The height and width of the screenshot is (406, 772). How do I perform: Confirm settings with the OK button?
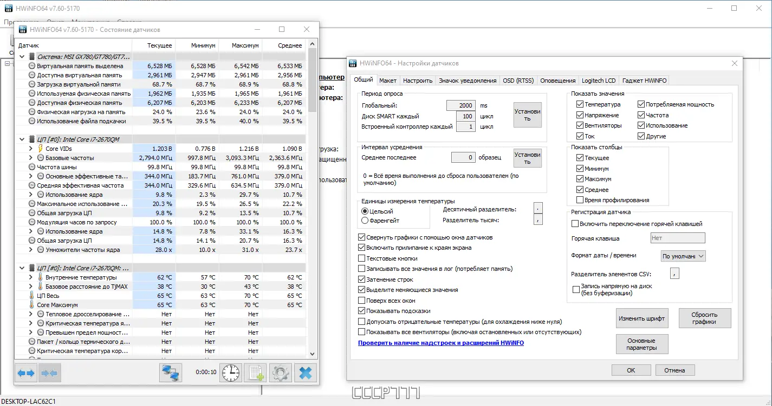631,370
